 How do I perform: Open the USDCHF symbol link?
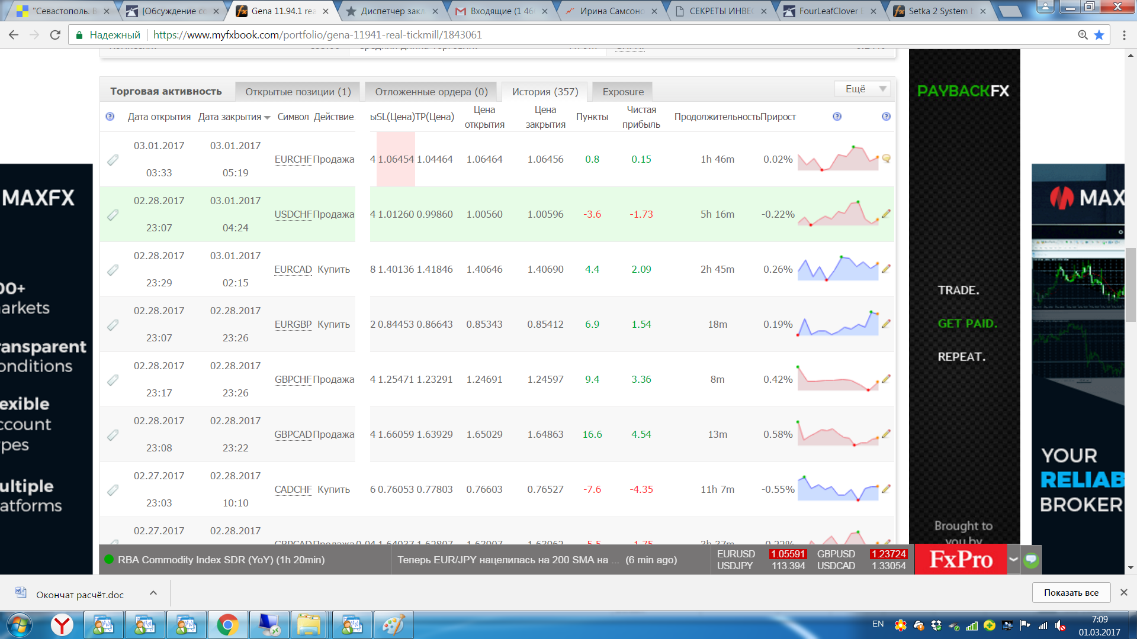point(293,215)
